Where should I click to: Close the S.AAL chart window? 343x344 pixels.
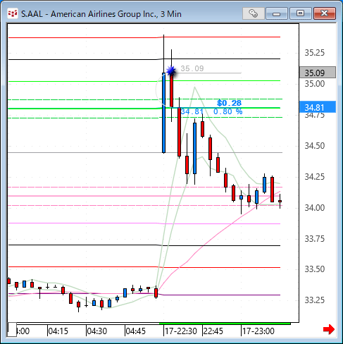(325, 13)
